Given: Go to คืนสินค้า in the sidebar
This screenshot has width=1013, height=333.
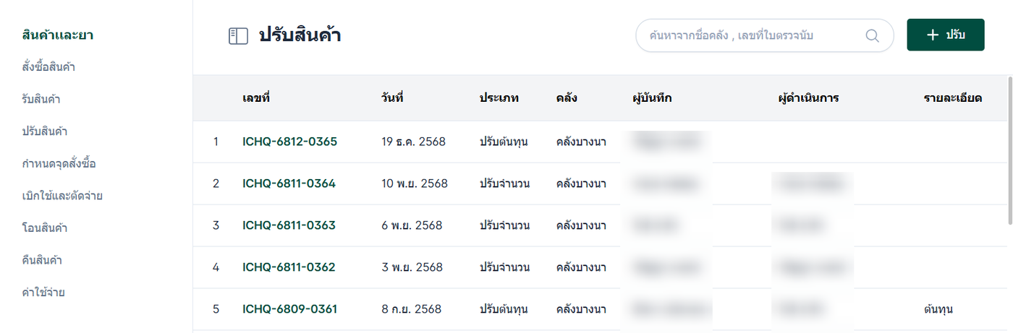Looking at the screenshot, I should 42,260.
